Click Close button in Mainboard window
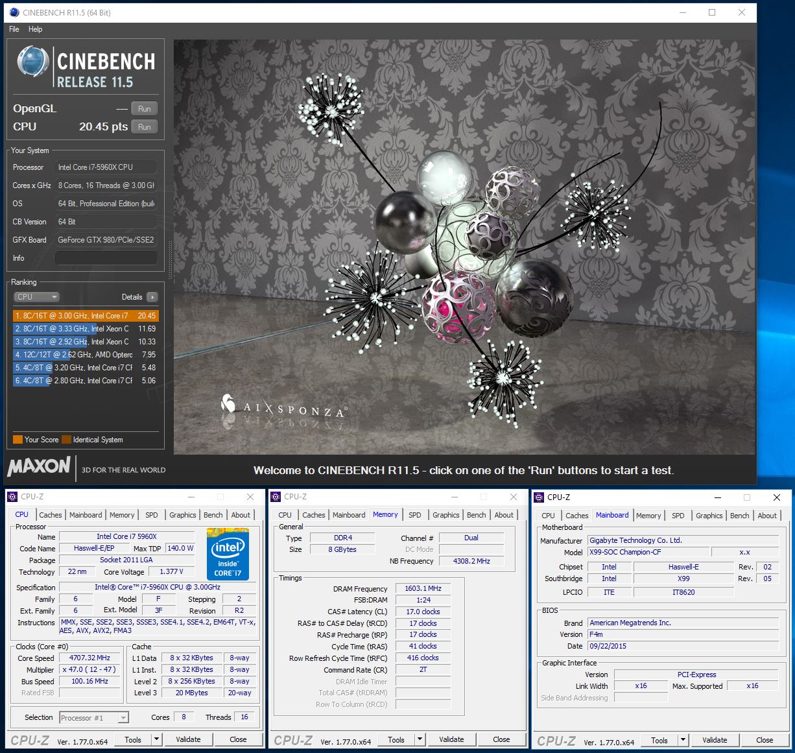Screen dimensions: 795x753 click(765, 740)
